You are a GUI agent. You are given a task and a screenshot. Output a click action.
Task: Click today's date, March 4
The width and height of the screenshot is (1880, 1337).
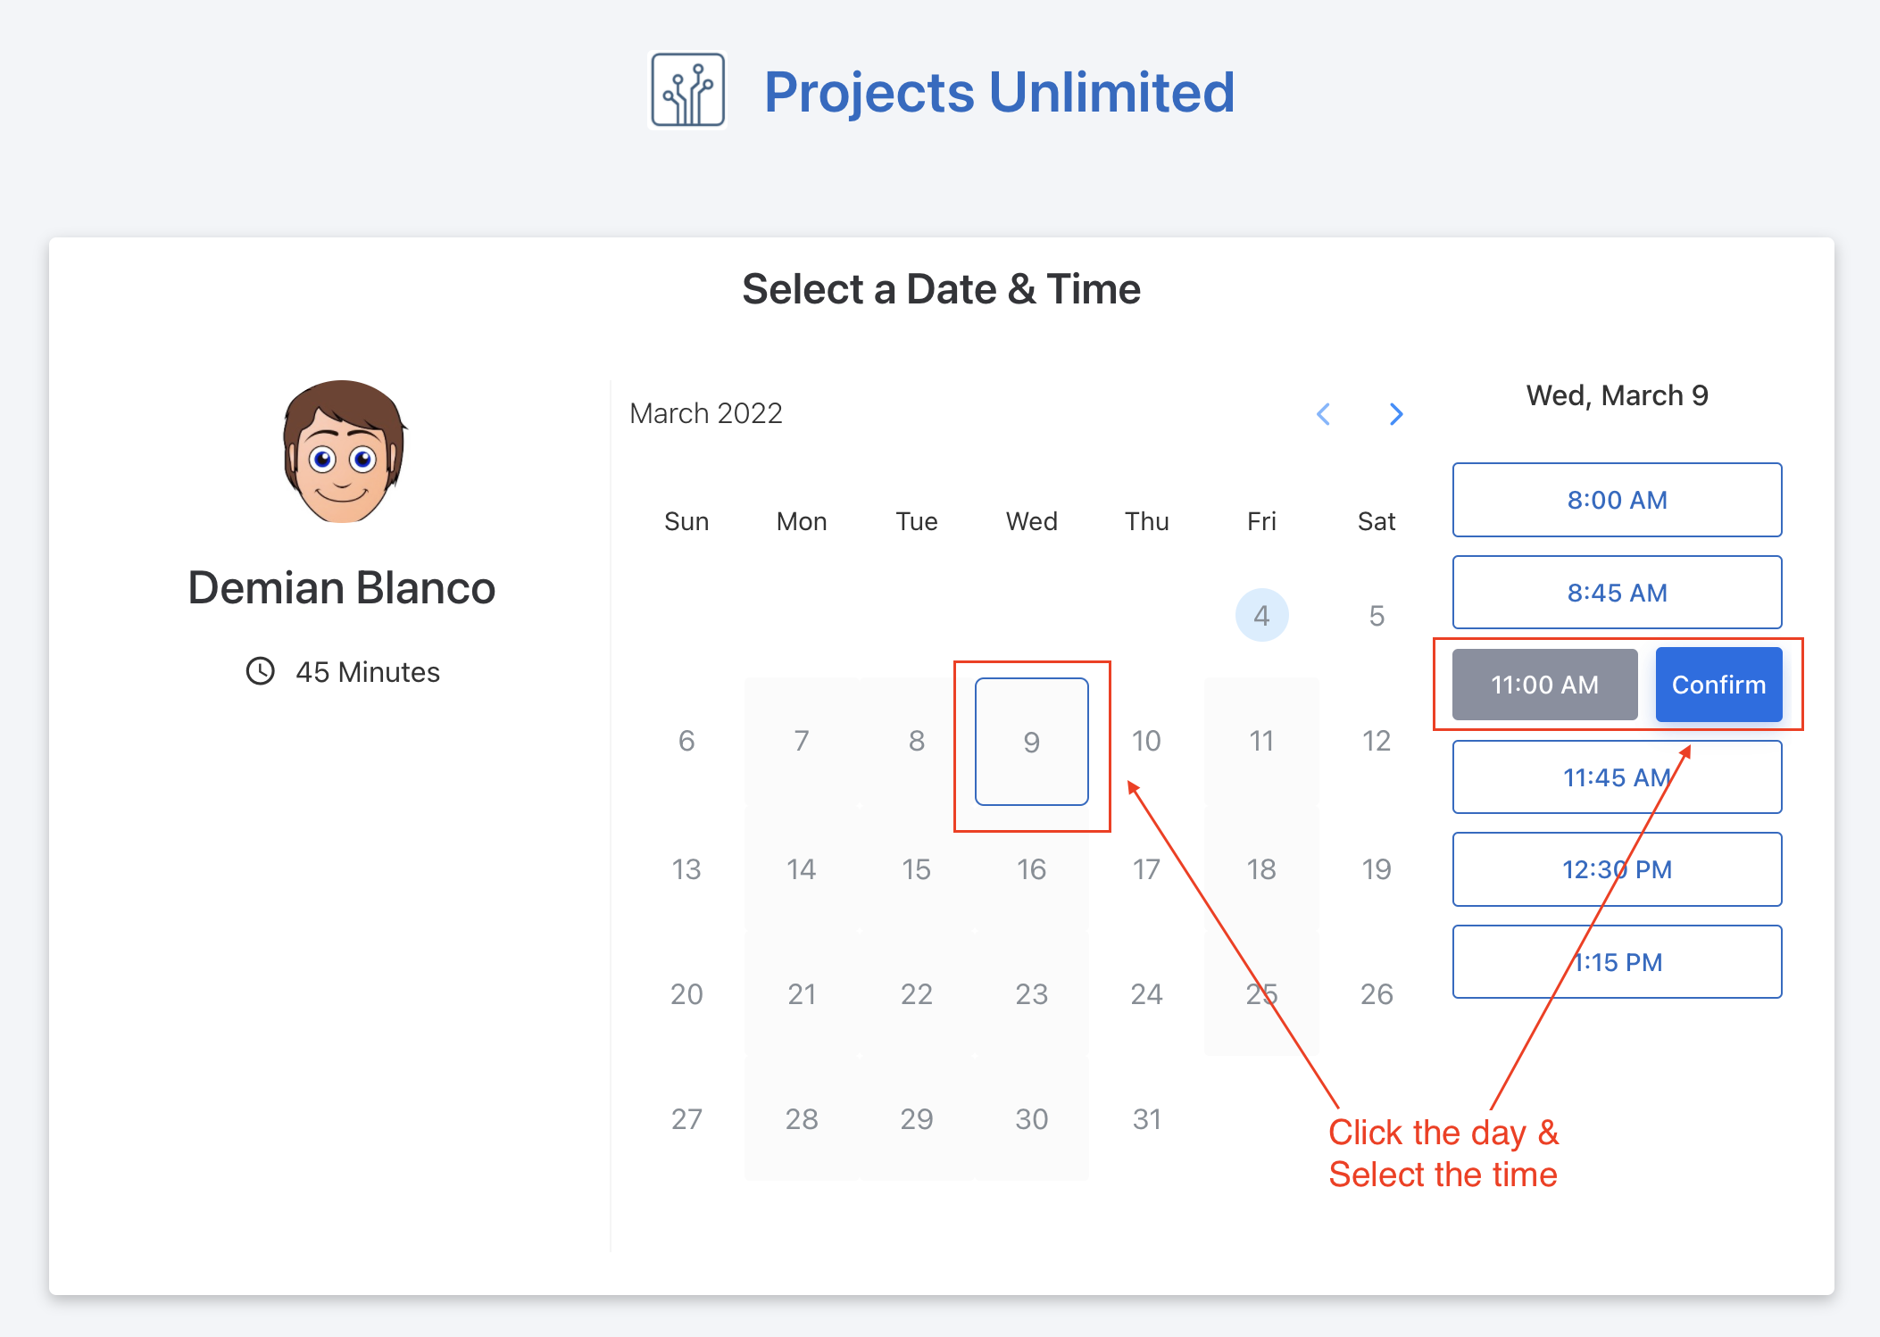click(1261, 615)
